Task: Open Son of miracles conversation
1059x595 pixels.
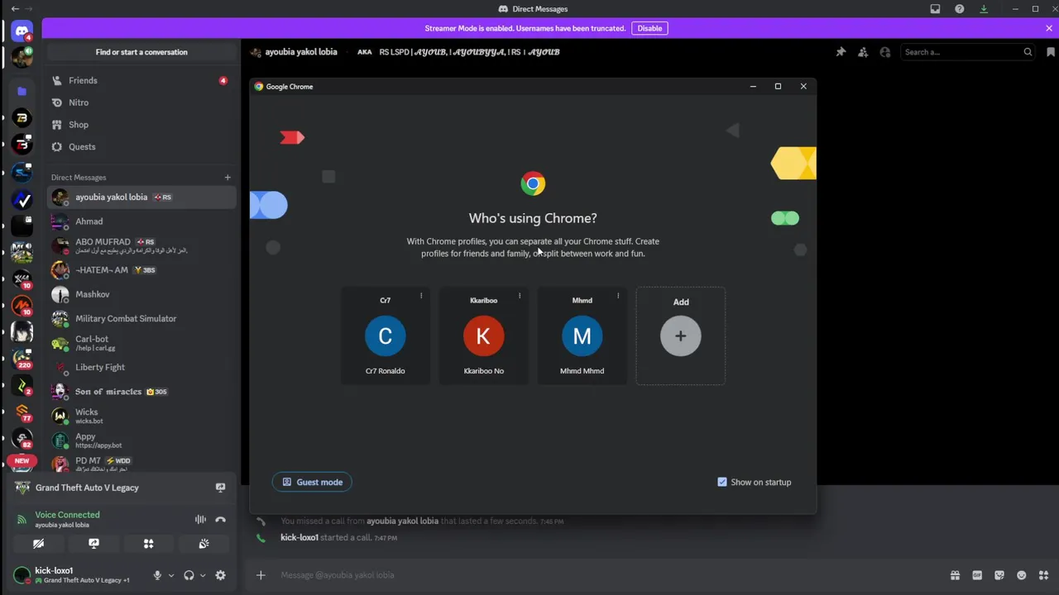Action: click(x=141, y=392)
